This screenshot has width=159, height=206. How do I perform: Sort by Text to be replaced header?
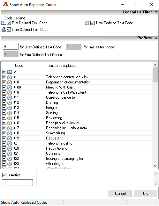99,66
